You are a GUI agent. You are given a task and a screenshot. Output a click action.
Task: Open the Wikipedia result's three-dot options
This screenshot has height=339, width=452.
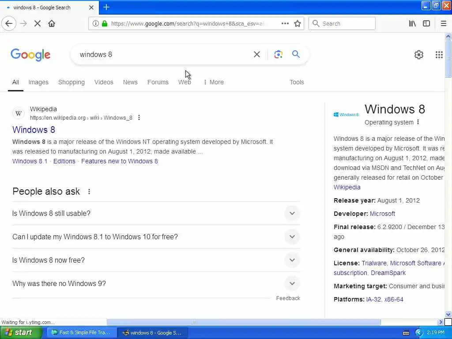[x=139, y=117]
